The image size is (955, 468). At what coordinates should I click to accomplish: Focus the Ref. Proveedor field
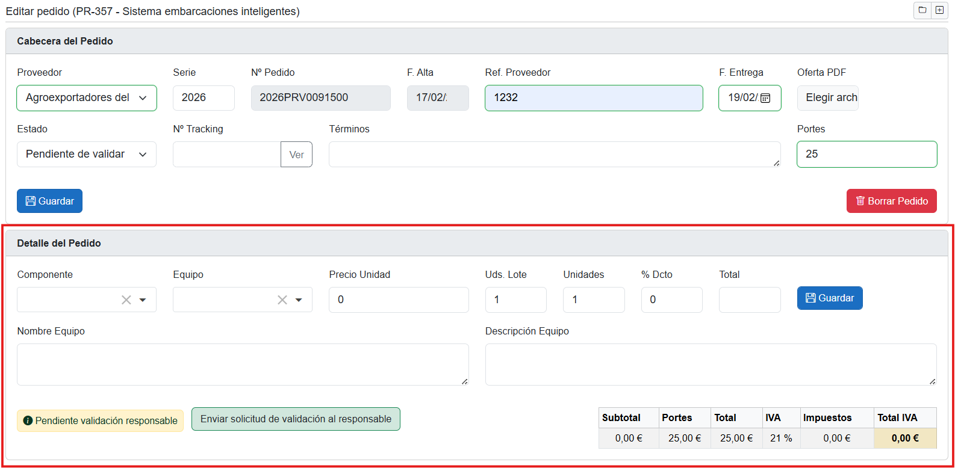pos(593,98)
